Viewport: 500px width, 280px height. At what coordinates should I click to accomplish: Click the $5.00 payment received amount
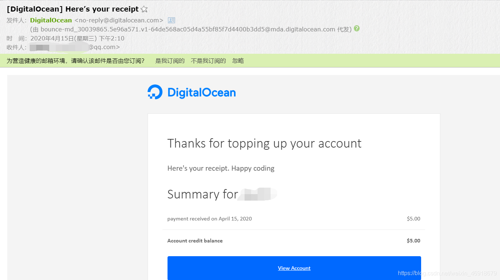(413, 218)
